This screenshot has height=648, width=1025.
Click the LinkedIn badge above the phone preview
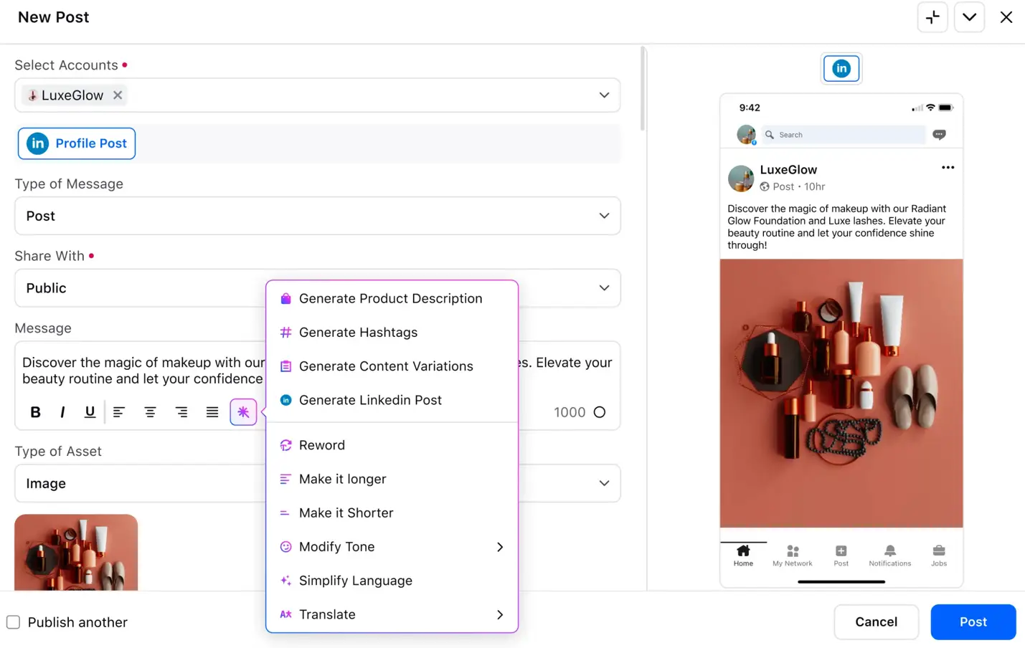[841, 68]
